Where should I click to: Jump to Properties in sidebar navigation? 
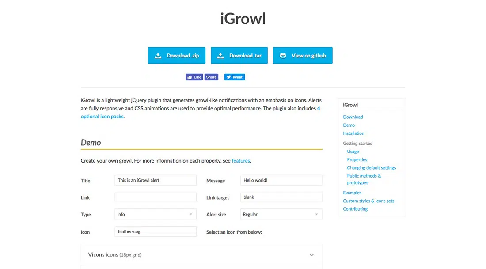point(357,160)
